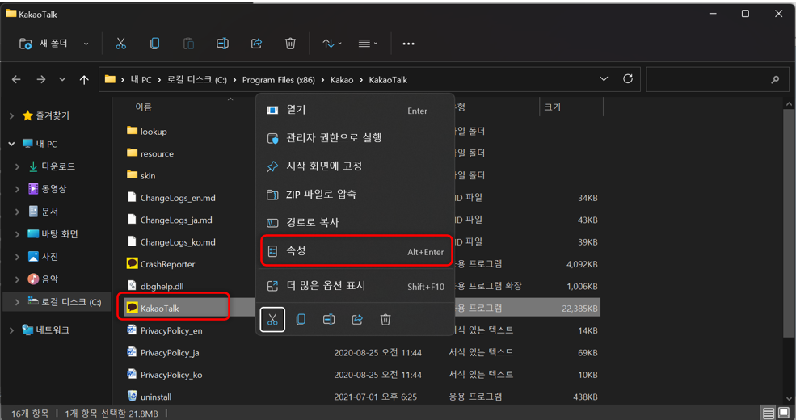Click the search magnifier icon
The height and width of the screenshot is (420, 796).
tap(775, 80)
